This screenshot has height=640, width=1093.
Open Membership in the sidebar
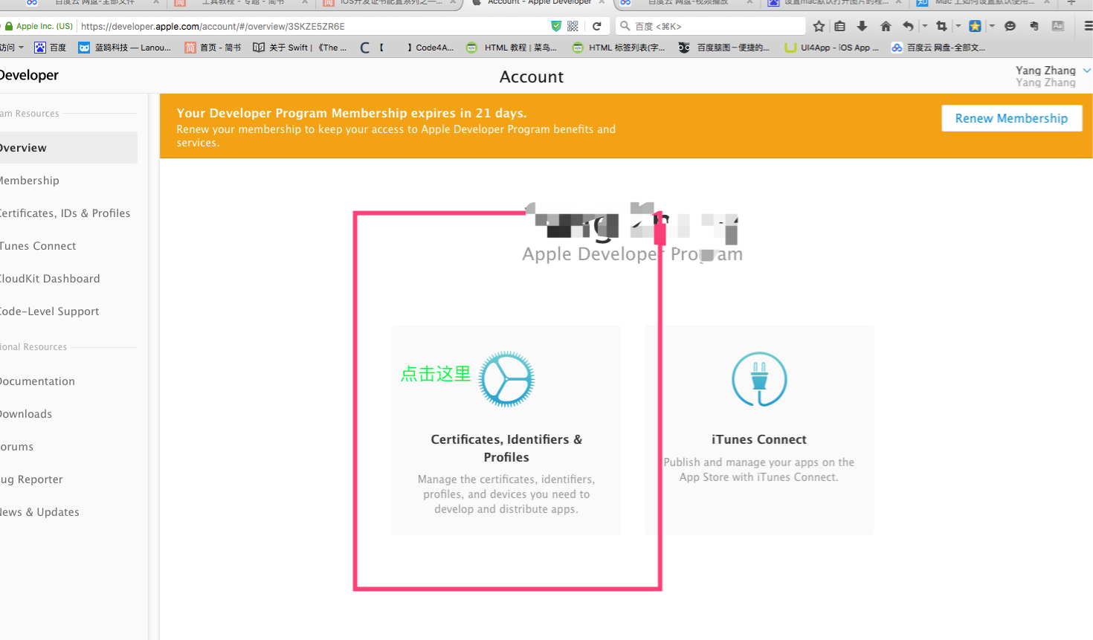point(30,181)
